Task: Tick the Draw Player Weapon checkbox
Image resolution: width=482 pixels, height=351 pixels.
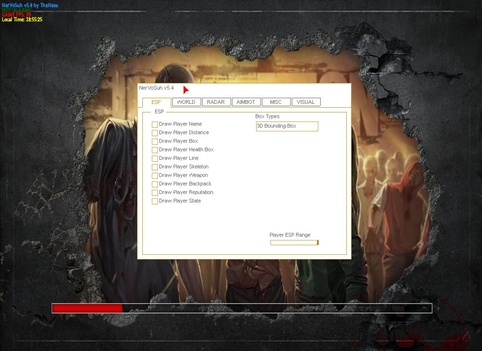Action: 155,175
